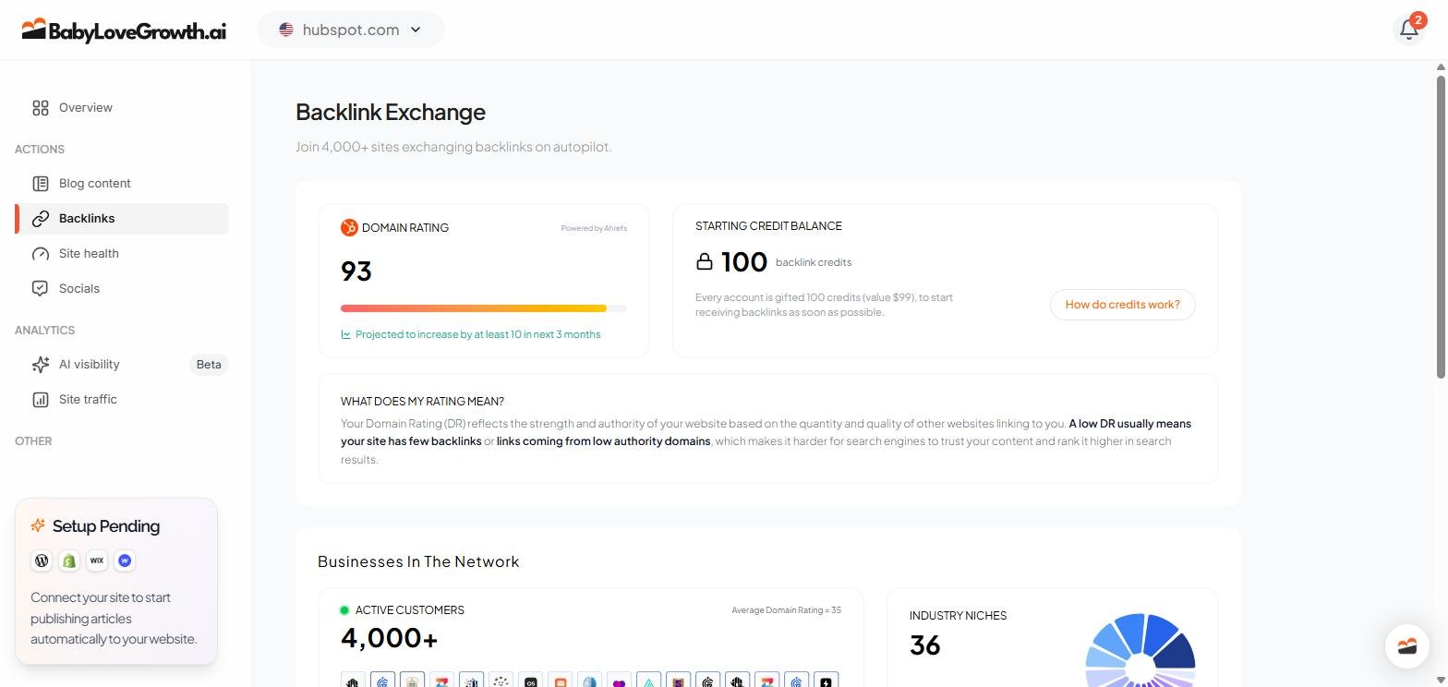Open the notifications bell
The height and width of the screenshot is (687, 1448).
click(1409, 30)
